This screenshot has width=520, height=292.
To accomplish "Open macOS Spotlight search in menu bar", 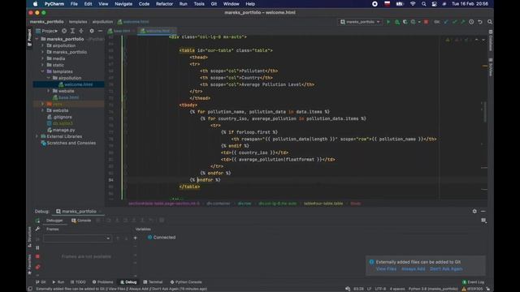I will click(423, 4).
